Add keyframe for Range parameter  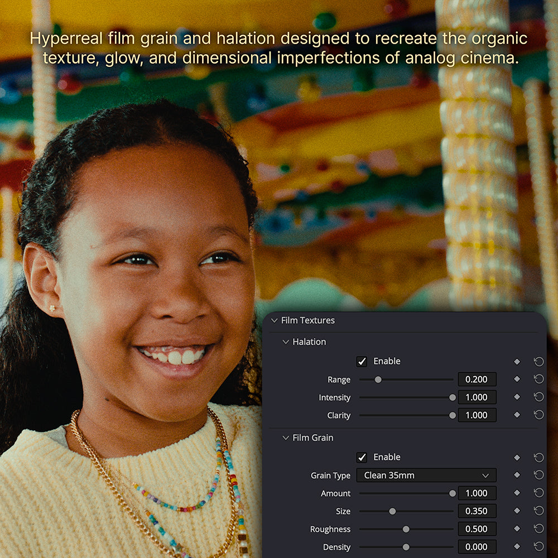(x=517, y=379)
